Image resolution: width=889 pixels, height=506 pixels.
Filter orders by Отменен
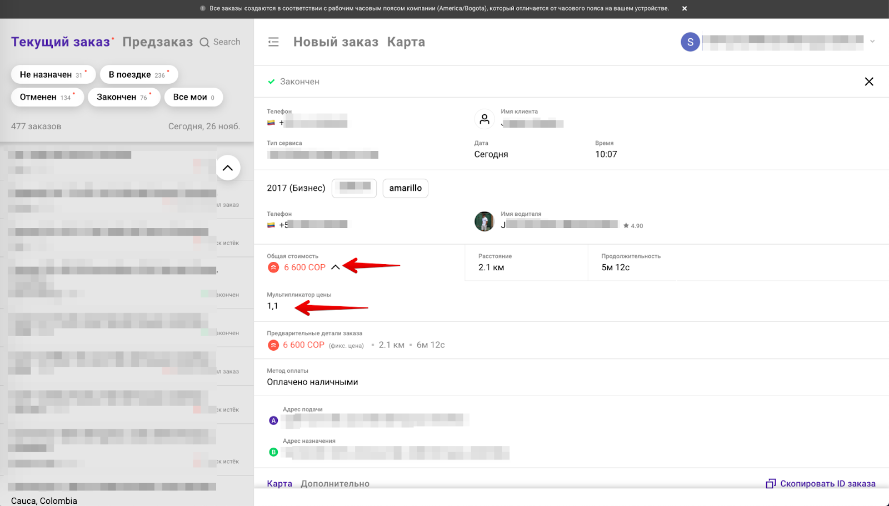pos(47,97)
